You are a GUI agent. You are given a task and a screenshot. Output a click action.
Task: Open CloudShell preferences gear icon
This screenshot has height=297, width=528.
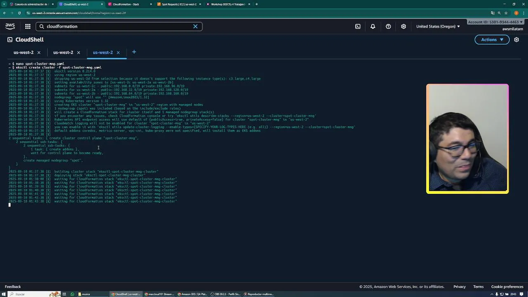(516, 40)
